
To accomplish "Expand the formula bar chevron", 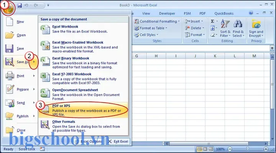I will [x=272, y=48].
